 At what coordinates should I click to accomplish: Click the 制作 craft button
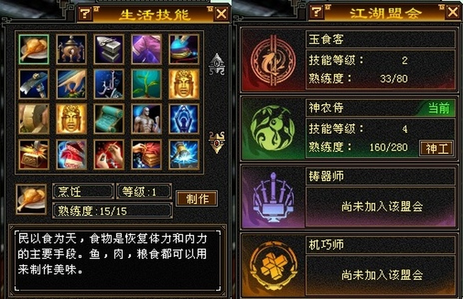(x=197, y=198)
